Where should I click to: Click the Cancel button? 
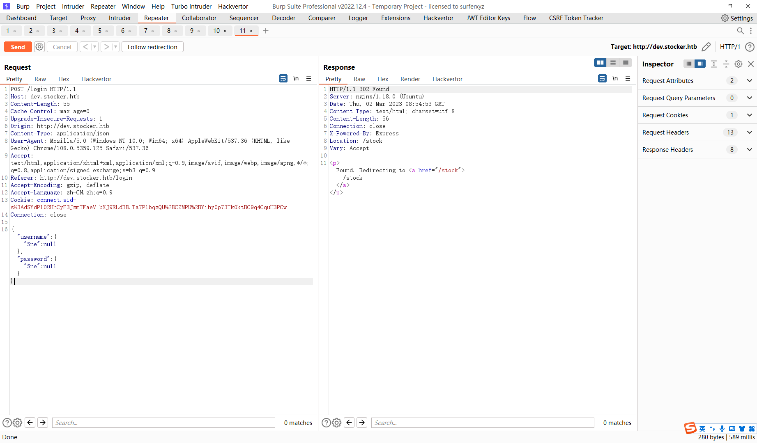tap(62, 47)
